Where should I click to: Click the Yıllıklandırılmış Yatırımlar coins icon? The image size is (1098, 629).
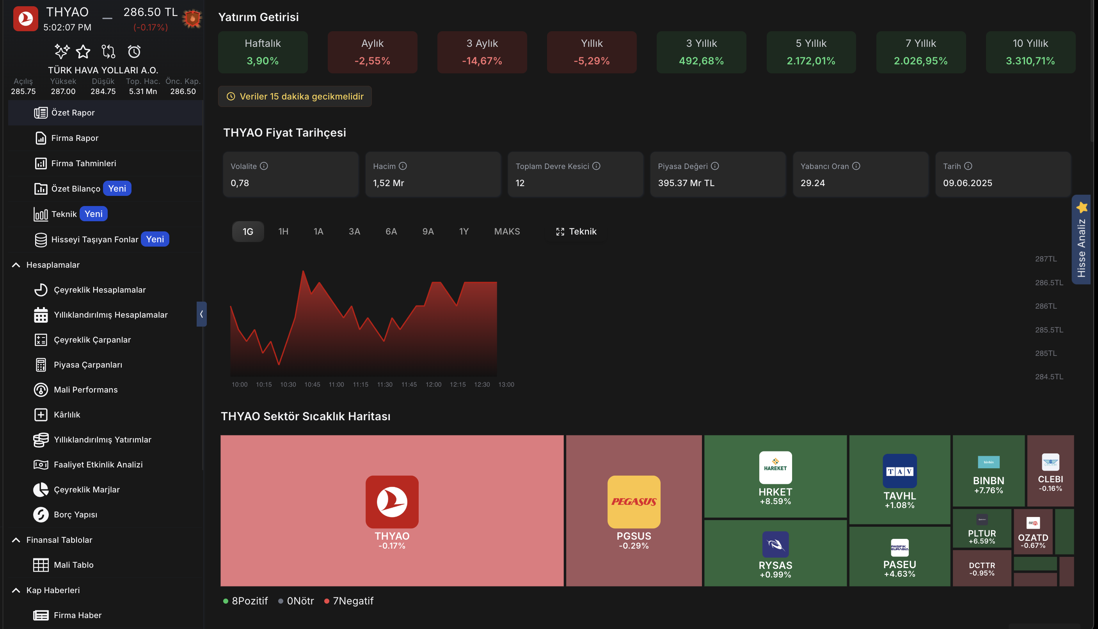41,440
